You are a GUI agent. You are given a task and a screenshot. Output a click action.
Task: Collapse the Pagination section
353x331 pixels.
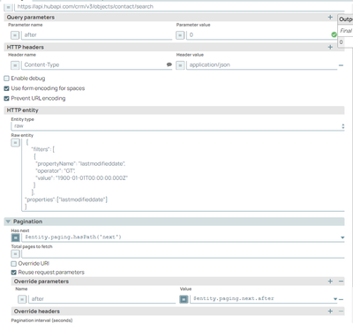pos(8,222)
